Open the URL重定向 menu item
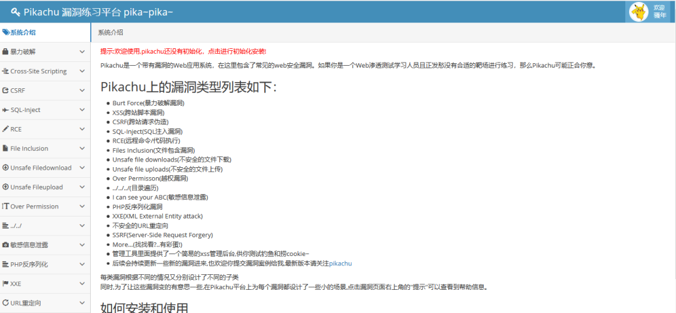The height and width of the screenshot is (313, 676). pyautogui.click(x=45, y=303)
